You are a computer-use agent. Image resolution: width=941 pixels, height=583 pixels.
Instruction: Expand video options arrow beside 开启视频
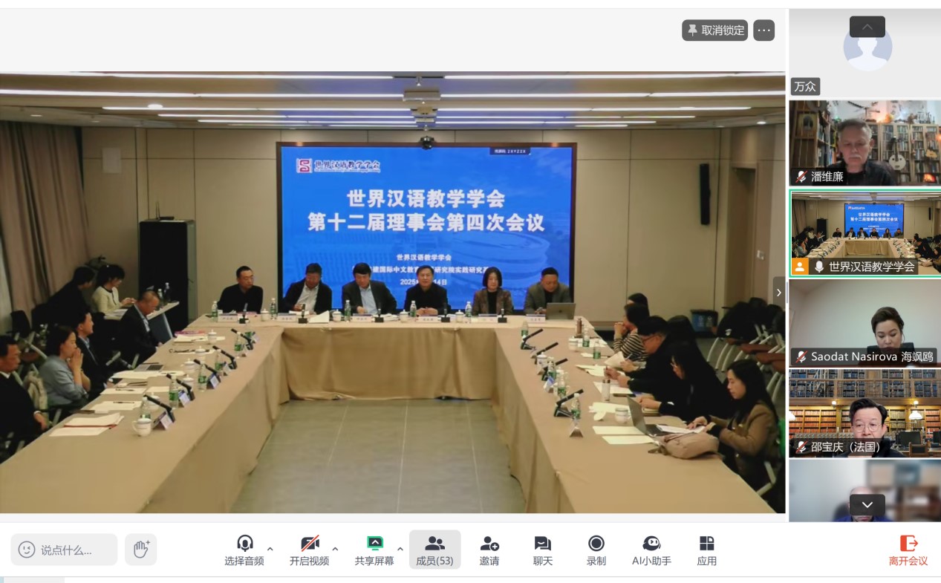[335, 550]
